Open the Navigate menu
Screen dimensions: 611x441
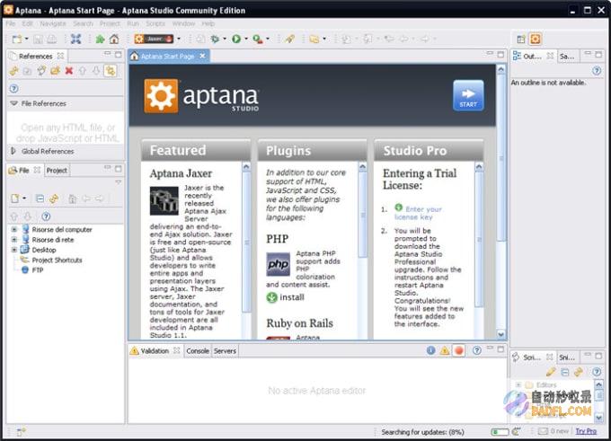point(53,23)
